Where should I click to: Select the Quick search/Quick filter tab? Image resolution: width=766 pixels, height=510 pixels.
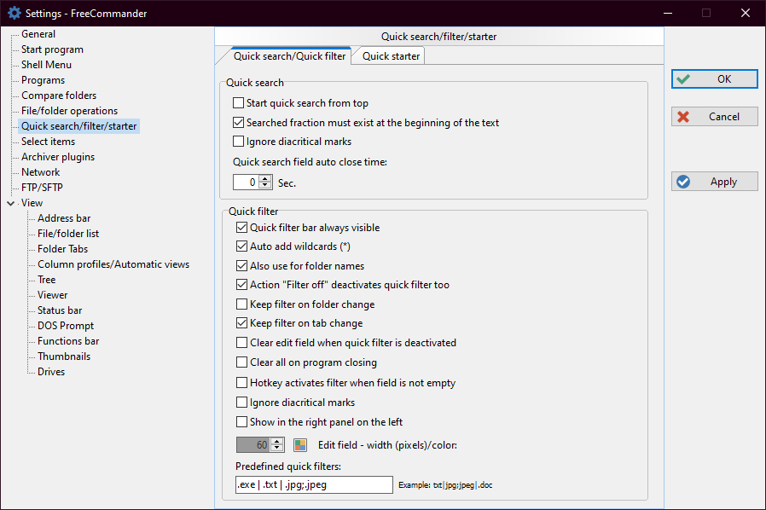coord(289,56)
